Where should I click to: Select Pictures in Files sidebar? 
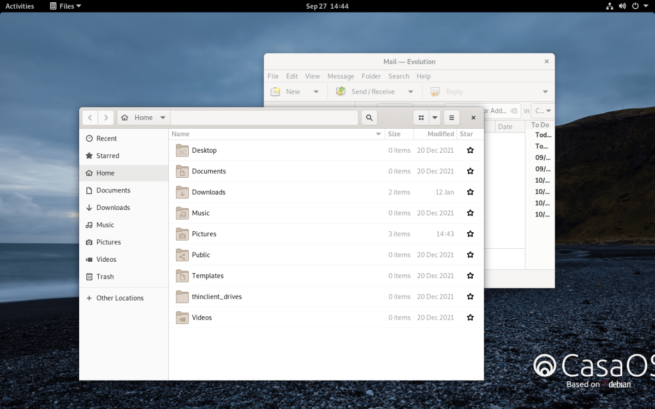click(x=124, y=242)
